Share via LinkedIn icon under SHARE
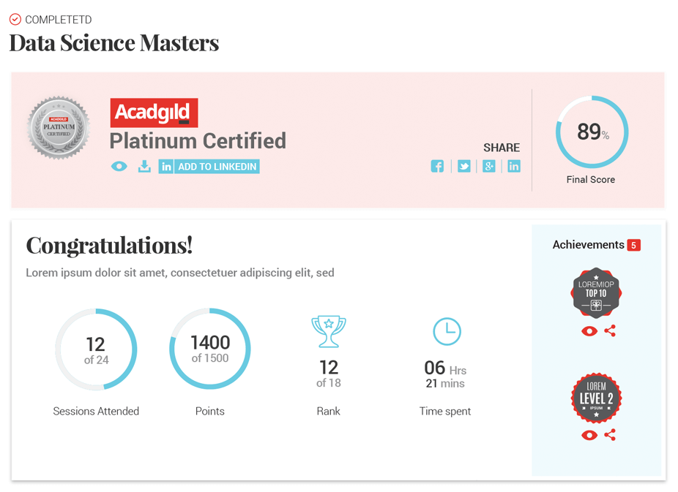 click(514, 166)
